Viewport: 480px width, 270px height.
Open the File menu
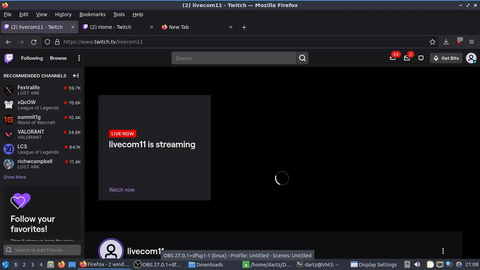click(7, 14)
